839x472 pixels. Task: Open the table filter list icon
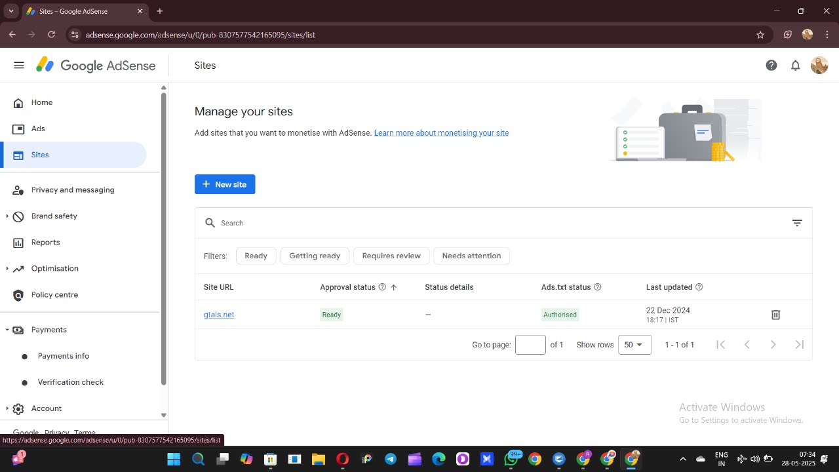[x=797, y=223]
